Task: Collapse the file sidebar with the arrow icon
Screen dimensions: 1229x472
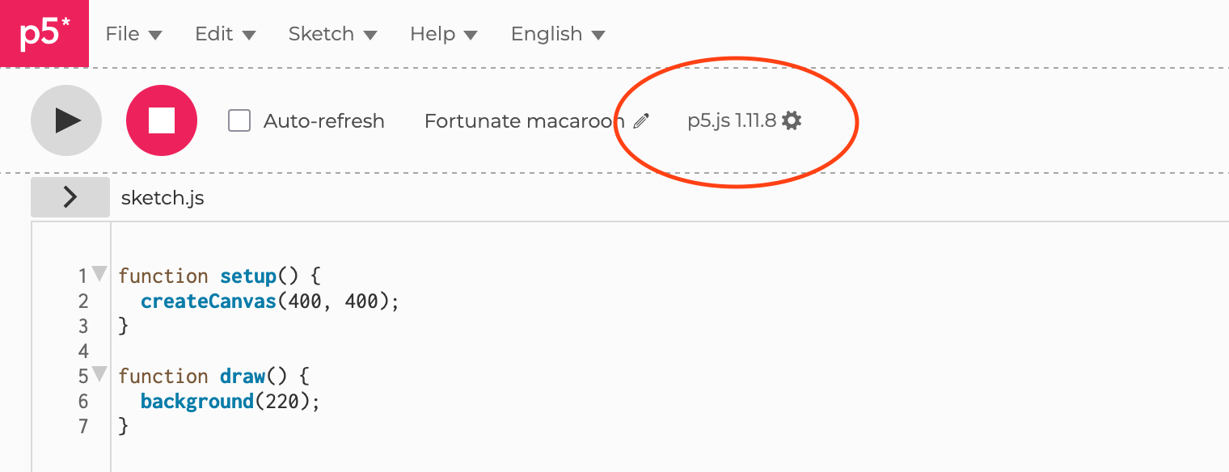Action: [70, 196]
